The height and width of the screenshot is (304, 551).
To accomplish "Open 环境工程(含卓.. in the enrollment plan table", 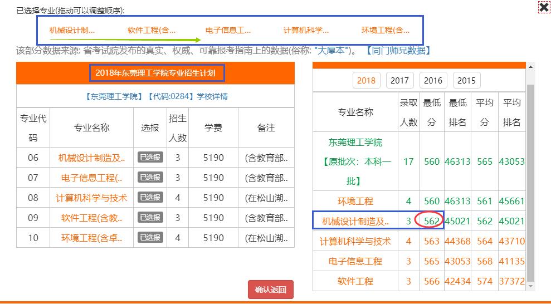I will [x=91, y=238].
